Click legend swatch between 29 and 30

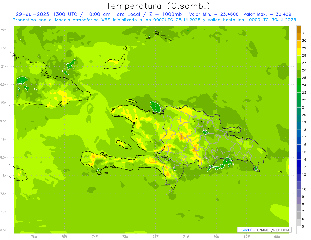[299, 45]
